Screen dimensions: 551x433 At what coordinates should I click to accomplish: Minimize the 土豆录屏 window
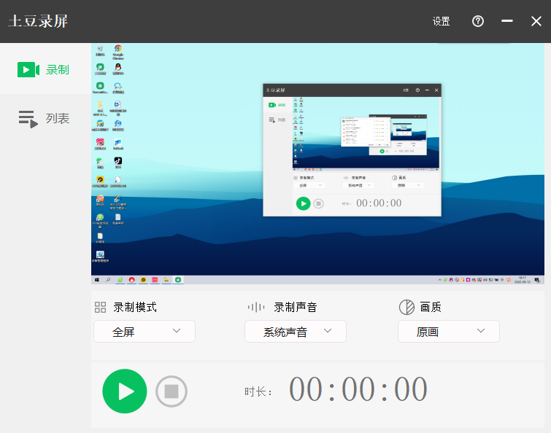tap(507, 21)
